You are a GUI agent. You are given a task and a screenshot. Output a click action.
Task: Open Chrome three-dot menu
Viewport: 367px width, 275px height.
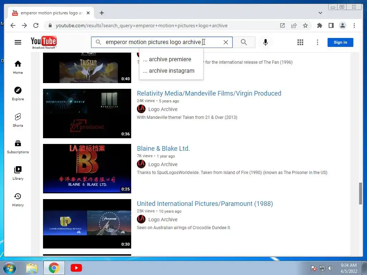tap(354, 25)
